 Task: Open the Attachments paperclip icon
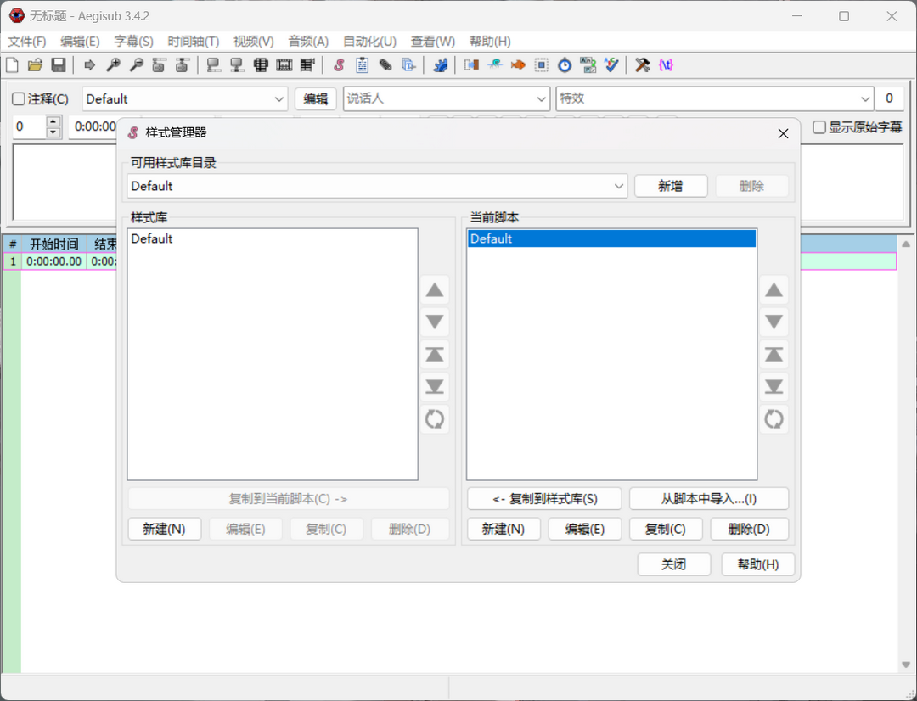[385, 64]
